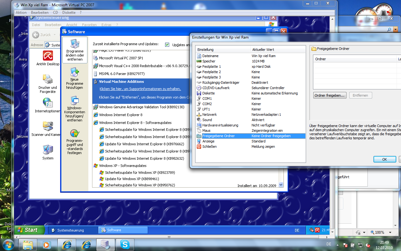Open the AntiVir Desktop icon
401x251 pixels.
tap(48, 57)
